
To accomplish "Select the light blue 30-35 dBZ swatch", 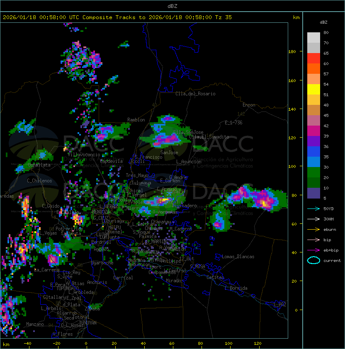I will pyautogui.click(x=313, y=162).
